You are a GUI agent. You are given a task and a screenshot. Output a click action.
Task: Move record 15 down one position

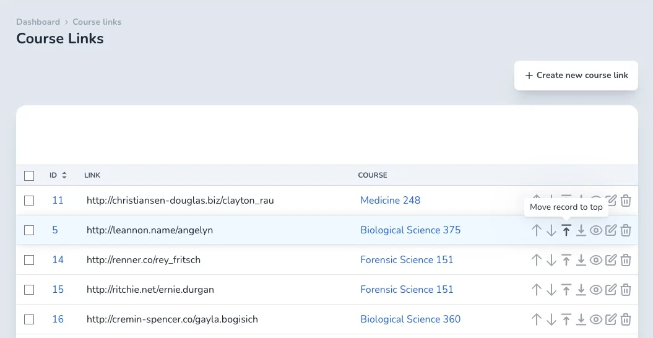click(551, 290)
